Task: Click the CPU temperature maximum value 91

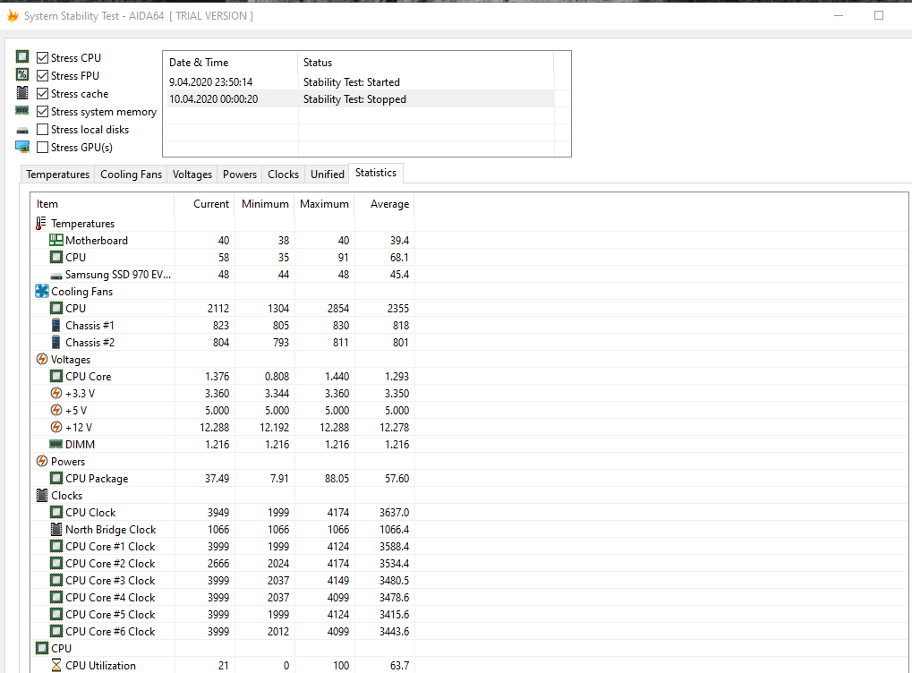Action: click(343, 257)
